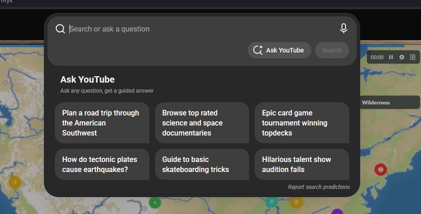421x214 pixels.
Task: Select 'Epic card game tournament winning topdecks'
Action: [302, 123]
